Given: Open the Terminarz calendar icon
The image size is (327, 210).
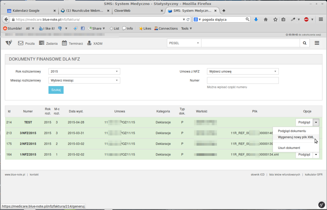Looking at the screenshot, I should [x=64, y=43].
